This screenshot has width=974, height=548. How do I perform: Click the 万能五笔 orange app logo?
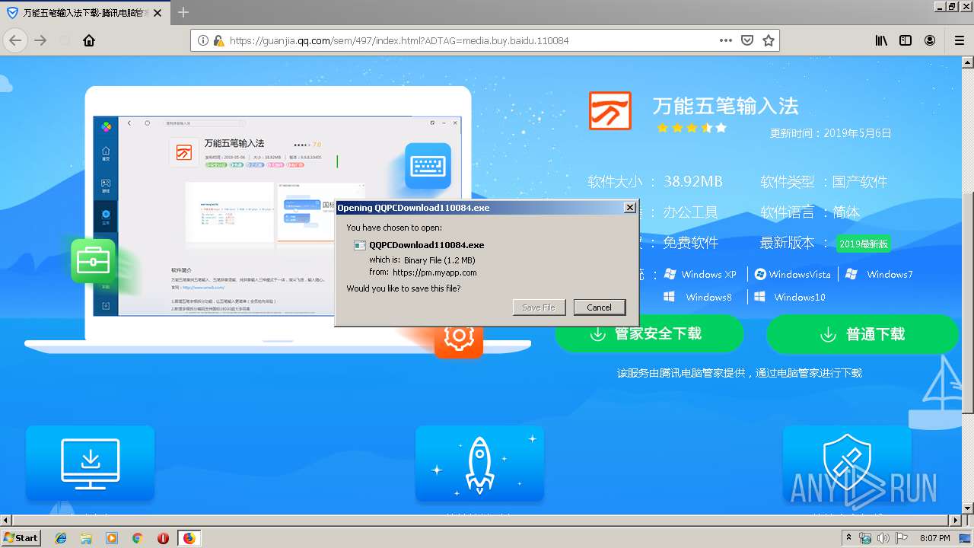[x=610, y=110]
